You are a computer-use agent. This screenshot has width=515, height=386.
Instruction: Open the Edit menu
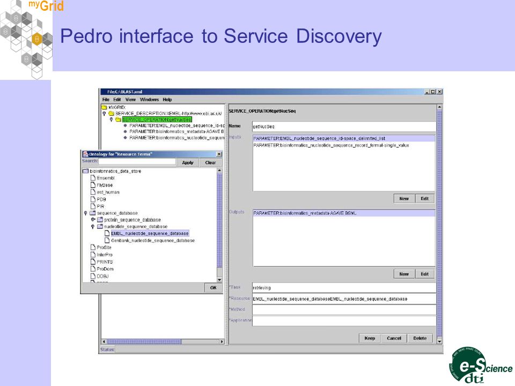tap(117, 100)
